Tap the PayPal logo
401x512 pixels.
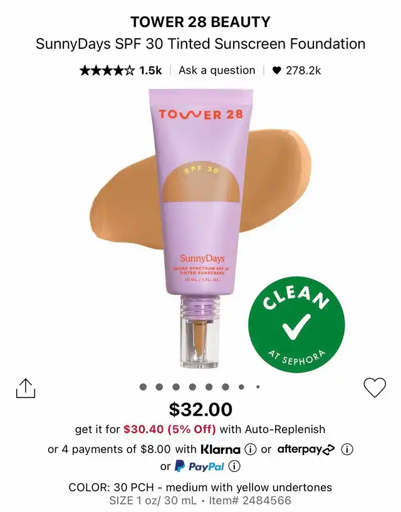pos(200,466)
